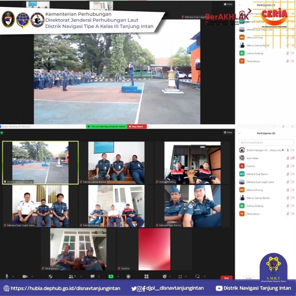Click mensu Sodong row in Participants (7)

(266, 54)
